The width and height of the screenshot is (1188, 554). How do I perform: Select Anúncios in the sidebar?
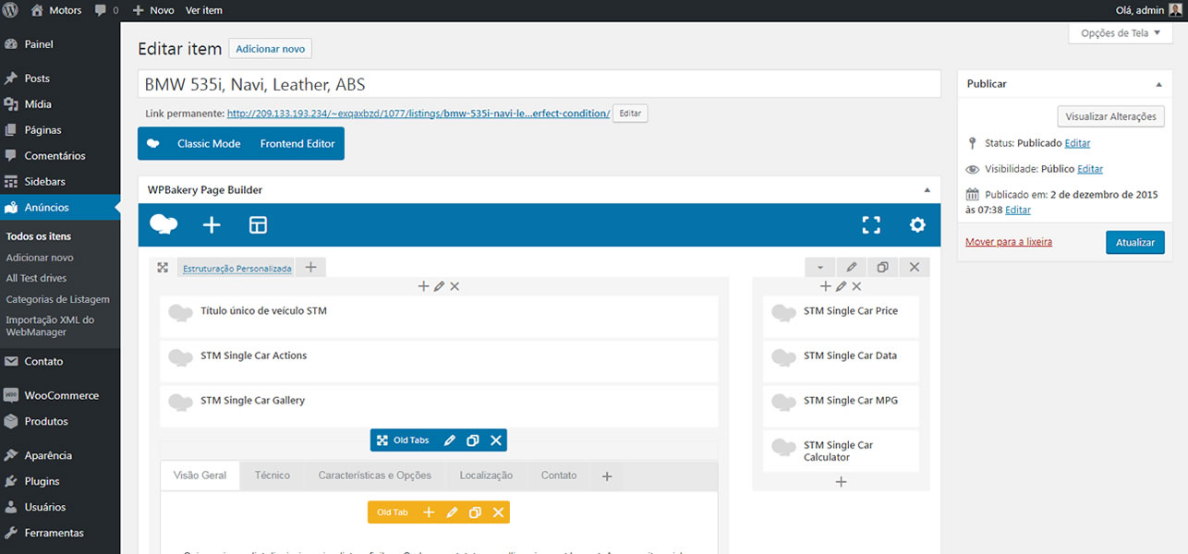60,208
